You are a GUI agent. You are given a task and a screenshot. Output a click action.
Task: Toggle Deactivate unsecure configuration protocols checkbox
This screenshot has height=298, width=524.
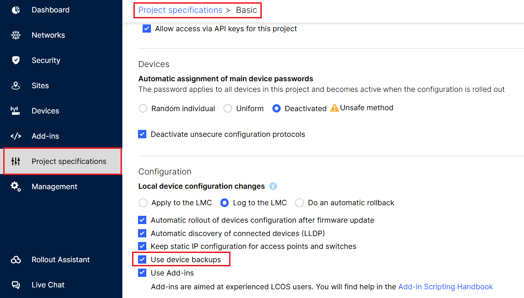(143, 135)
